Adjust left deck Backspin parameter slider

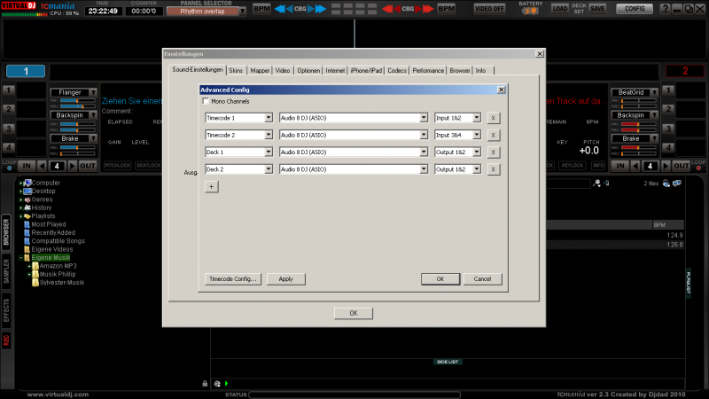point(77,124)
